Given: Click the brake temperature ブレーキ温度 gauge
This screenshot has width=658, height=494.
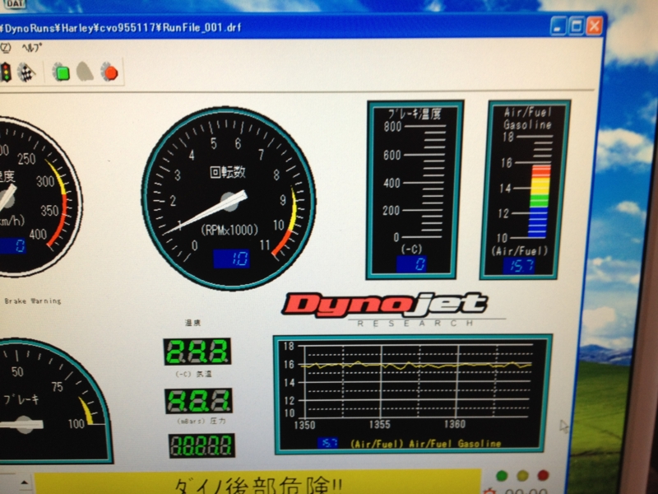Looking at the screenshot, I should [415, 190].
